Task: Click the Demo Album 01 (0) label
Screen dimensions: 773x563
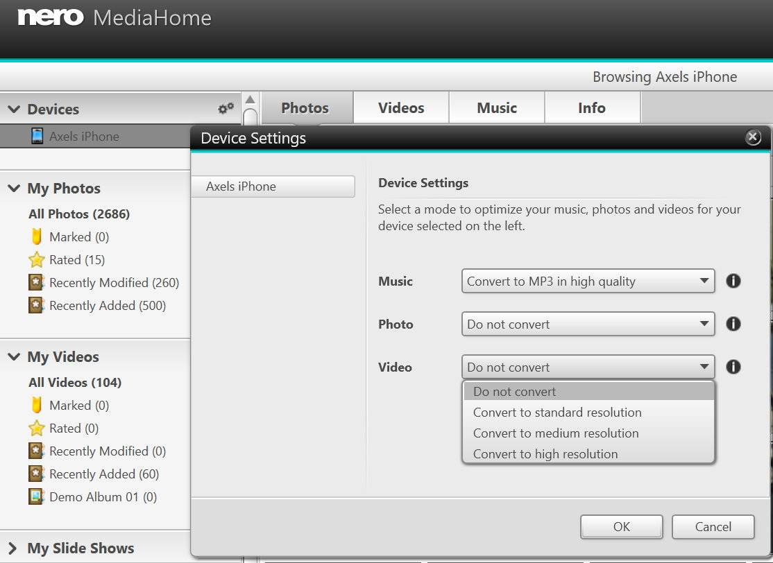Action: (103, 496)
